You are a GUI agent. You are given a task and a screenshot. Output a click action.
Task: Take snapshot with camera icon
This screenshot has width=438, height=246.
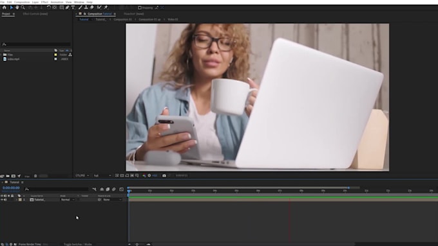pyautogui.click(x=164, y=175)
